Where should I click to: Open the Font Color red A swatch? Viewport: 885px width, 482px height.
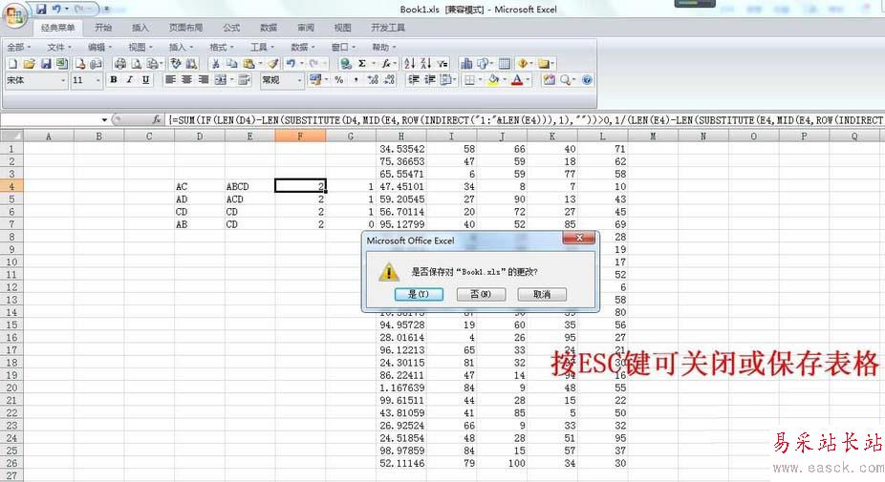[517, 80]
